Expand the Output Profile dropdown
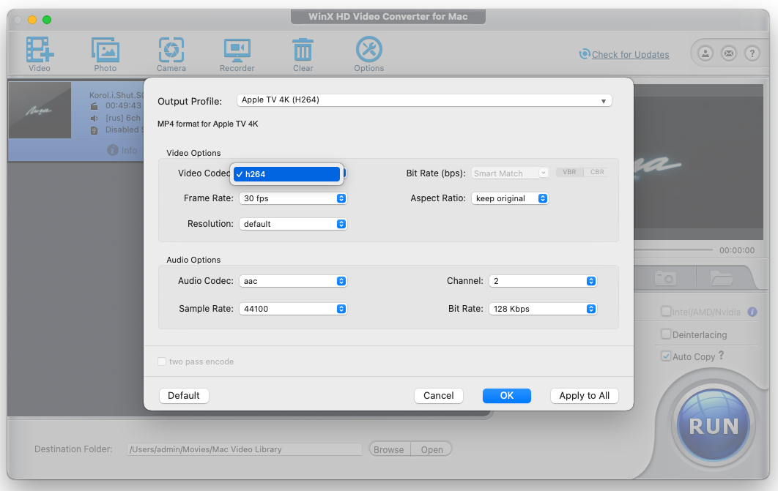 [423, 100]
